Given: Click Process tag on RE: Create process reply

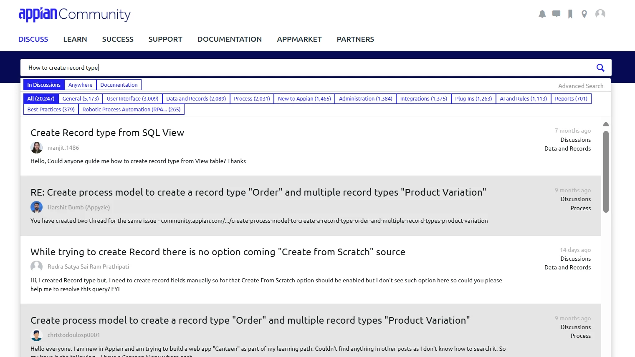Looking at the screenshot, I should [x=580, y=208].
